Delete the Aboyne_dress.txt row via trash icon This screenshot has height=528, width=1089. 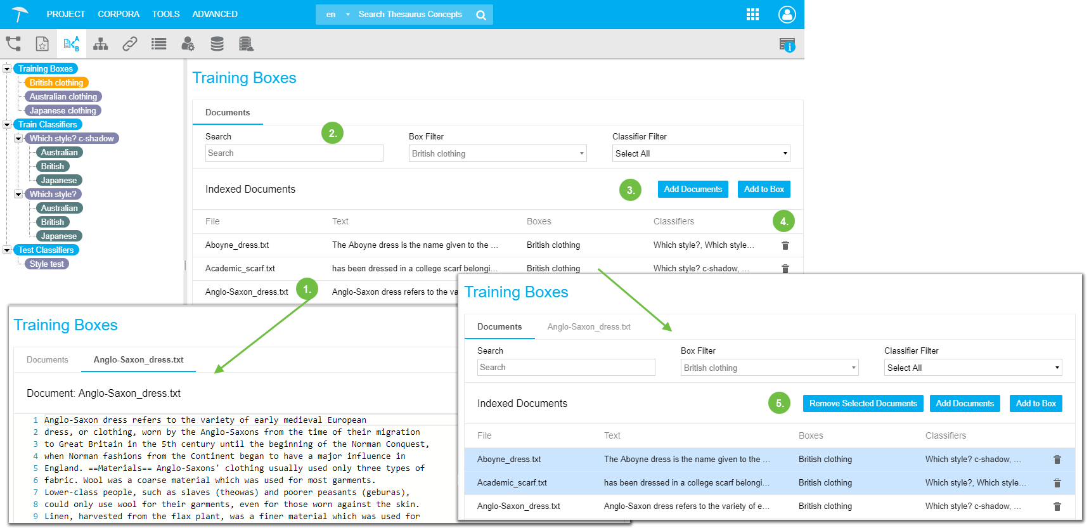point(785,245)
